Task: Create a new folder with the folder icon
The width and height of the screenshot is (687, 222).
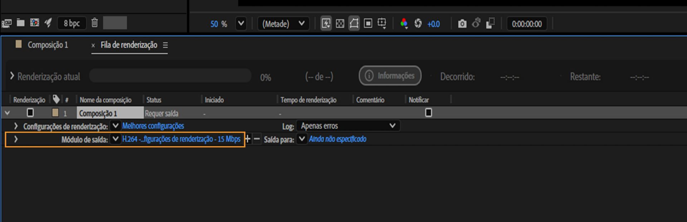Action: click(x=21, y=23)
